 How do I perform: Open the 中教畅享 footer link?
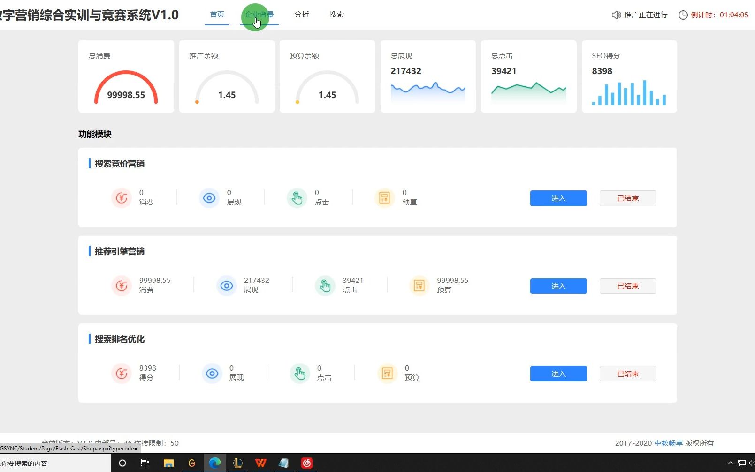pos(668,443)
